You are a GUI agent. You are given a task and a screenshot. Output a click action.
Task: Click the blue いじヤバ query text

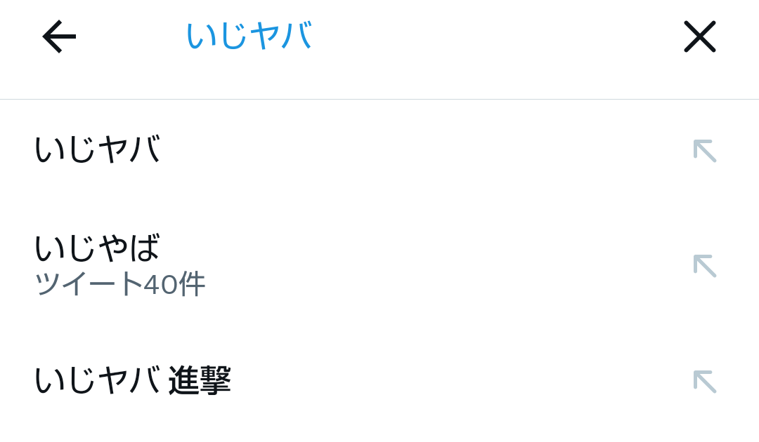pyautogui.click(x=249, y=36)
